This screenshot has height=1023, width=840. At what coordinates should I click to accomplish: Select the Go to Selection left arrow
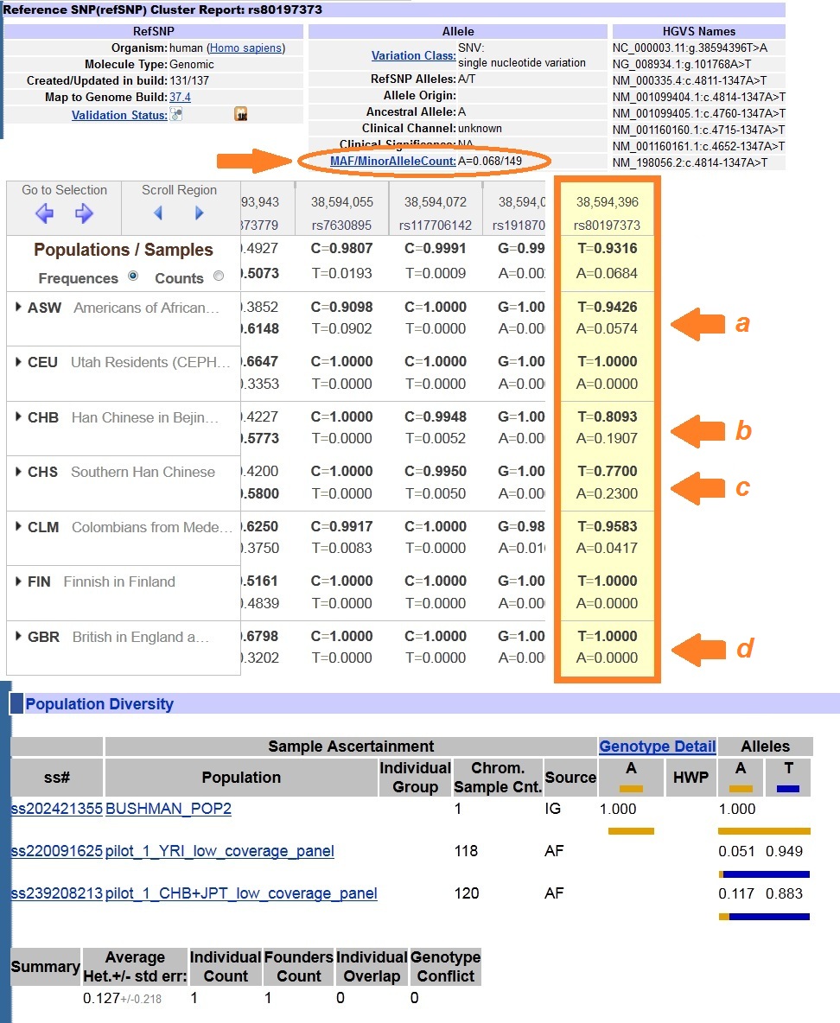tap(44, 214)
